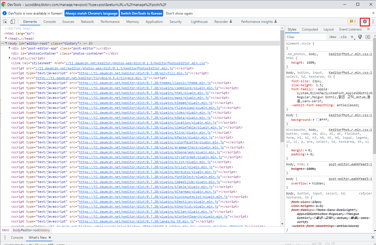Click the info icon in language banner

(x=5, y=13)
